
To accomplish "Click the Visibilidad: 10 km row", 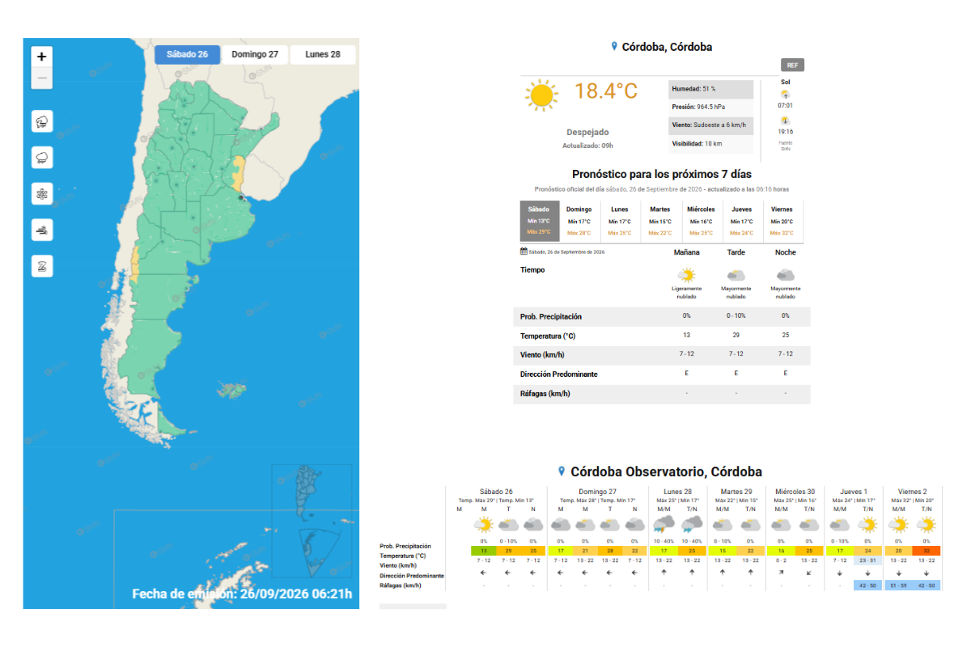I will 711,144.
